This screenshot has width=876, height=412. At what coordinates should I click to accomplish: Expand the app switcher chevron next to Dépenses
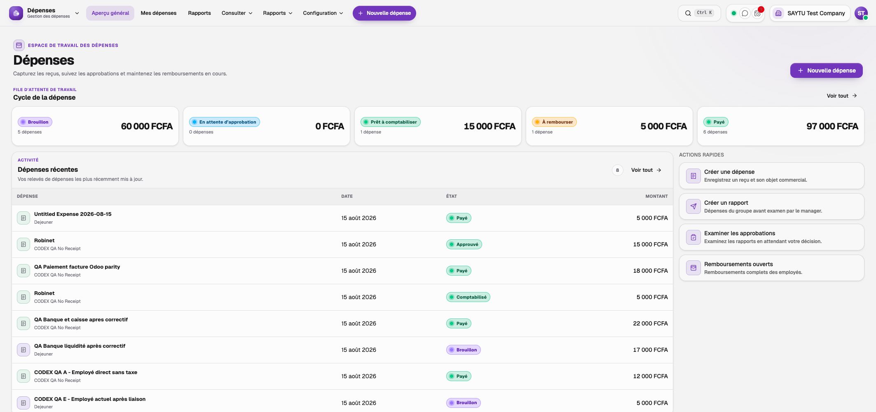coord(77,13)
